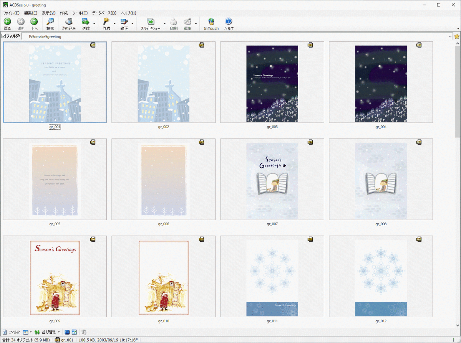Click the 並び替え (Sort) arrows icon
This screenshot has width=461, height=343.
(37, 332)
